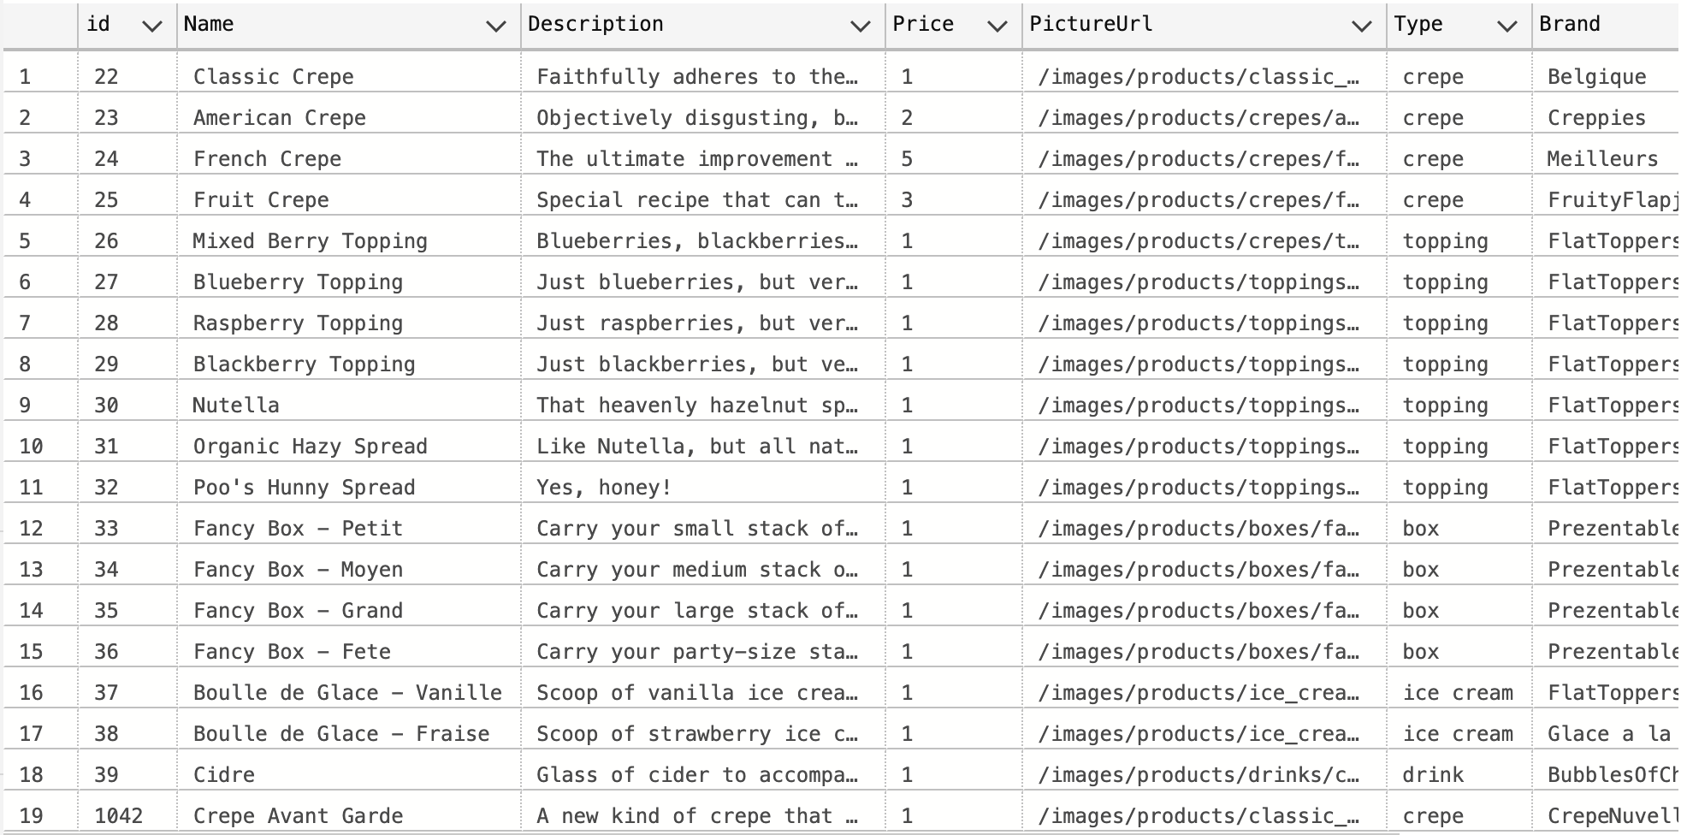The height and width of the screenshot is (835, 1687).
Task: Open the PictureUrl column dropdown chevron
Action: tap(1361, 27)
